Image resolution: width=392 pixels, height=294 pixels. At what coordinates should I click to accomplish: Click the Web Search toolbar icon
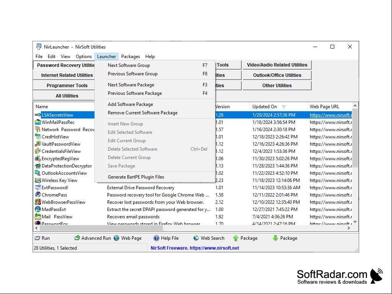point(196,238)
